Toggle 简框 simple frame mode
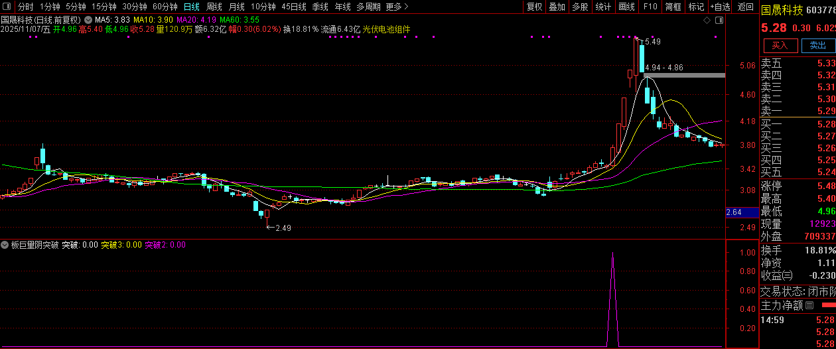Screen dimensions: 836x349 tap(673, 7)
